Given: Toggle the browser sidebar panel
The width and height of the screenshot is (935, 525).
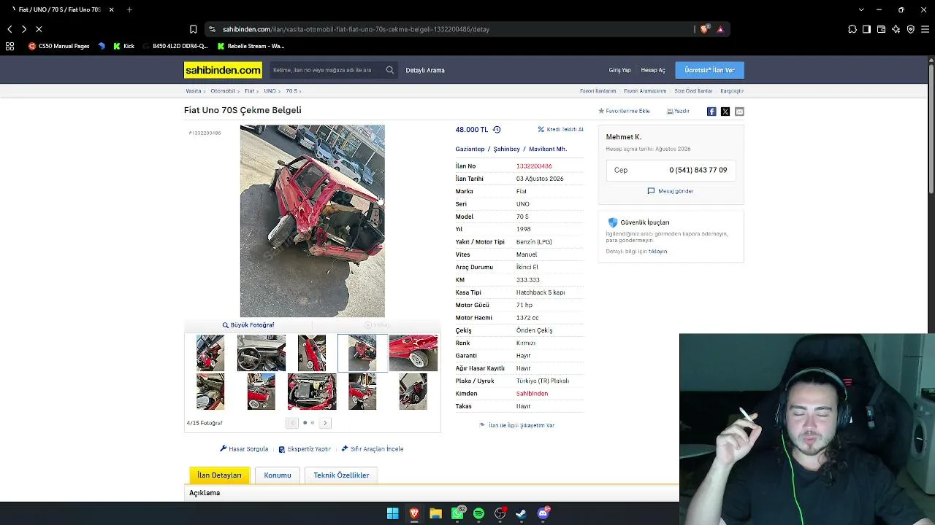Looking at the screenshot, I should point(866,29).
